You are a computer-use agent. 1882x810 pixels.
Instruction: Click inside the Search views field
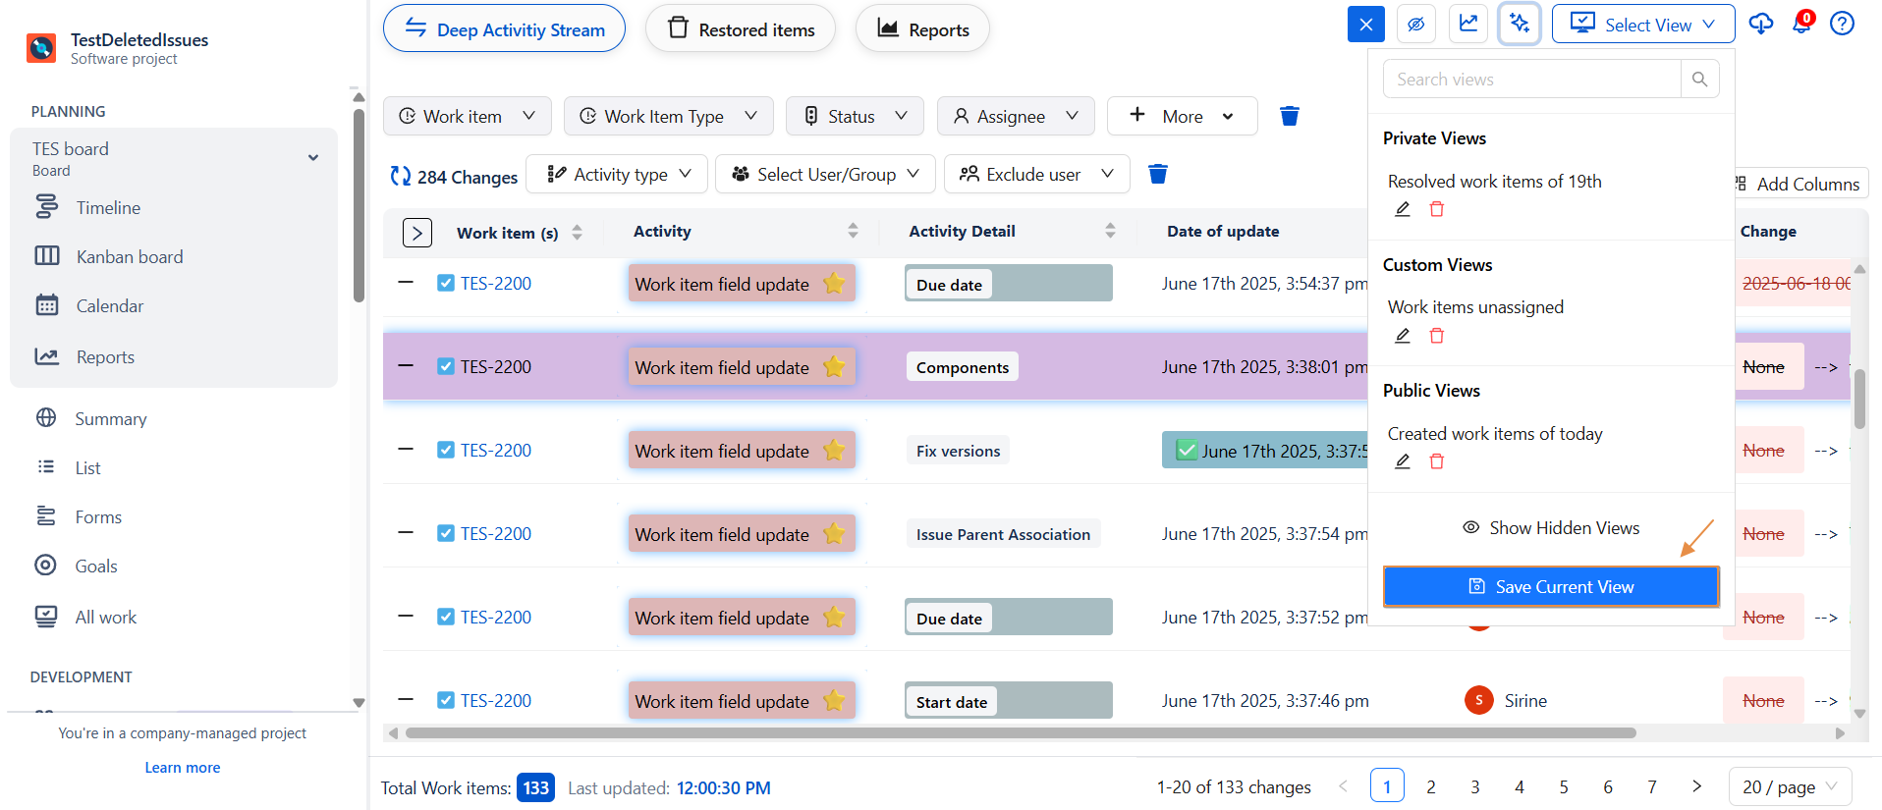tap(1531, 80)
